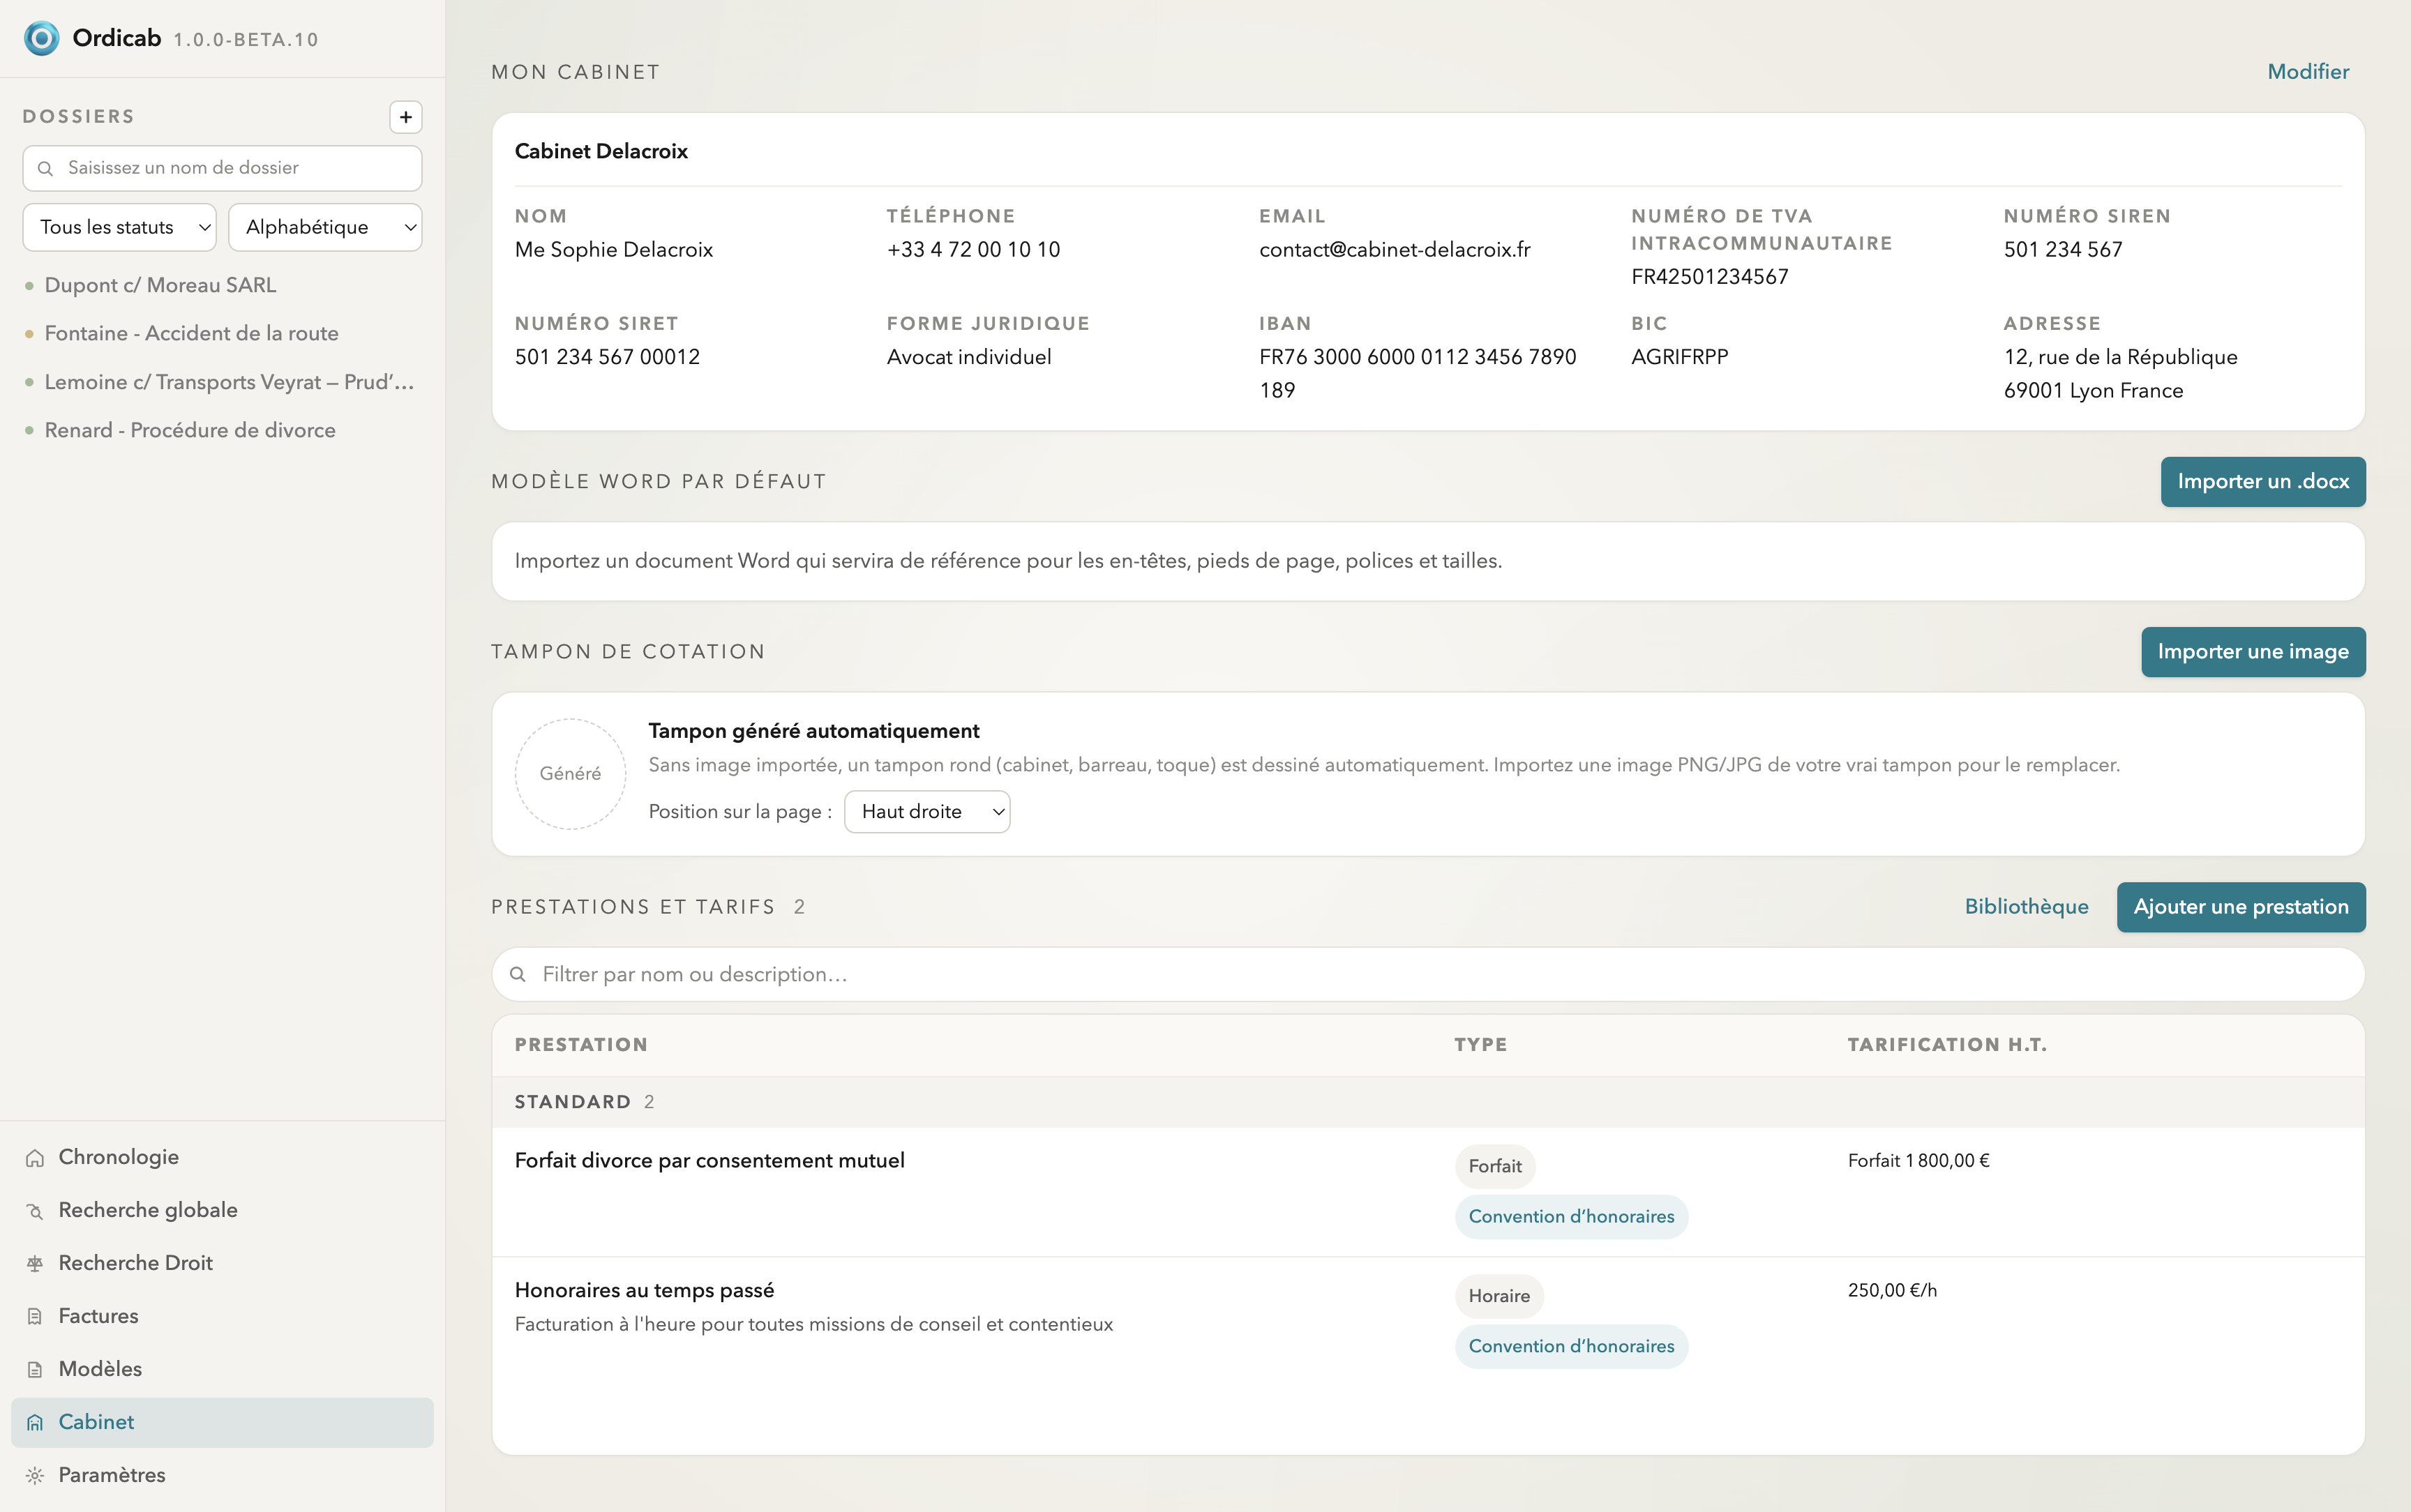Screen dimensions: 2411x1512
Task: Focus the dossier name search field
Action: pyautogui.click(x=222, y=168)
